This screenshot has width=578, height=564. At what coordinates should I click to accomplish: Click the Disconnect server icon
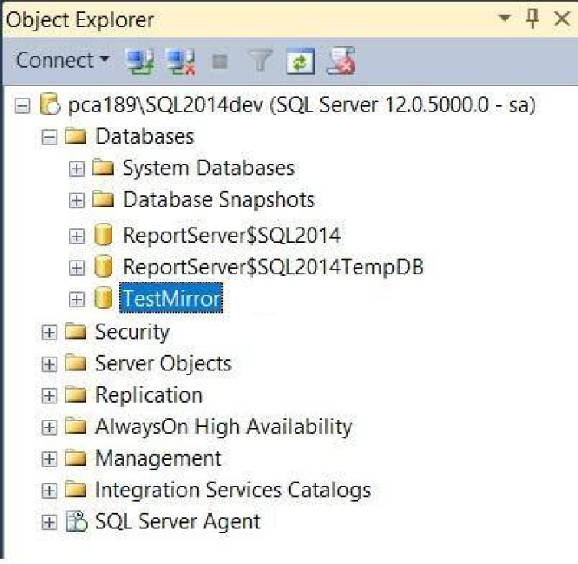tap(181, 61)
